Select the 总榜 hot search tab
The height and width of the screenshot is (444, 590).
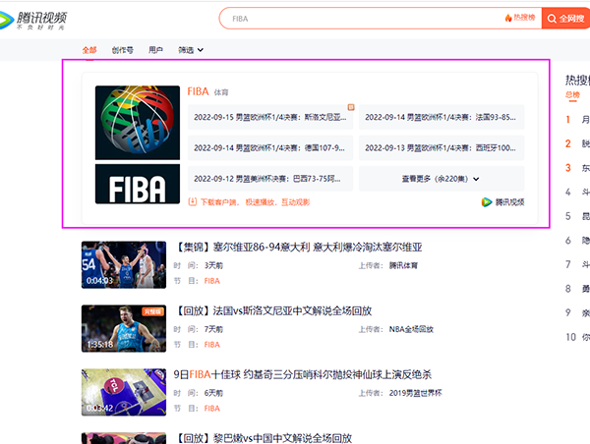coord(572,94)
